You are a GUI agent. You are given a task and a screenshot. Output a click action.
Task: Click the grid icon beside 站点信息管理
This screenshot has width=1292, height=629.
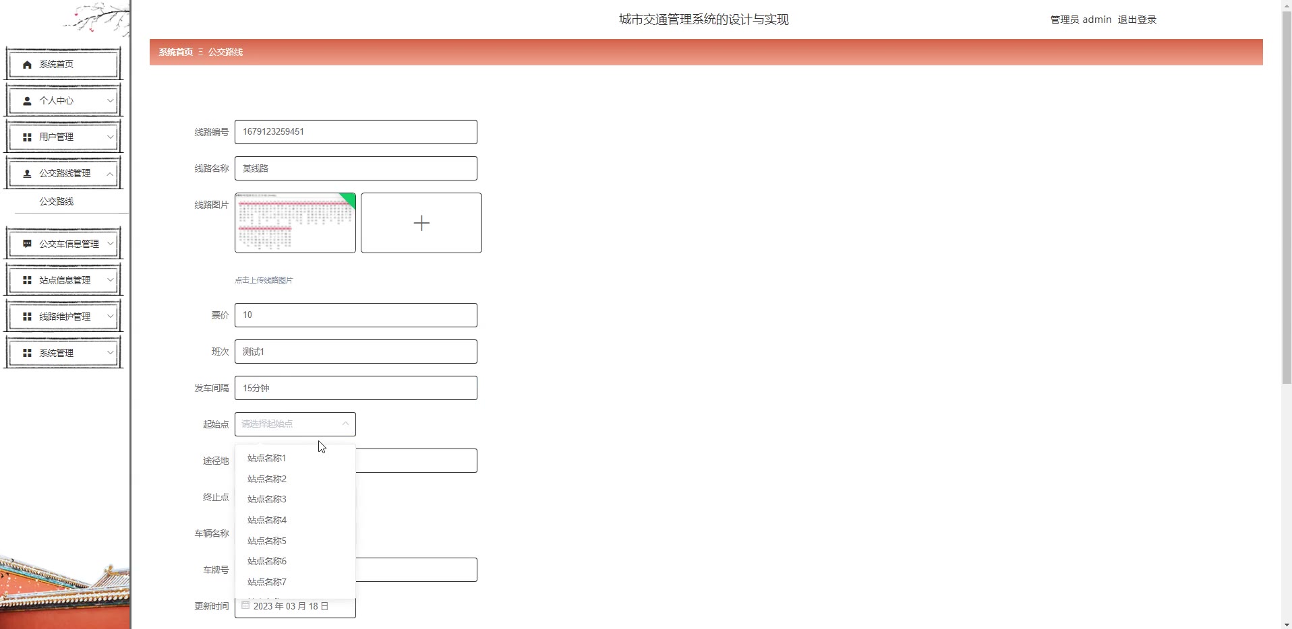point(27,280)
